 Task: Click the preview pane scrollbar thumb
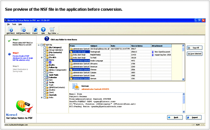pyautogui.click(x=183, y=99)
